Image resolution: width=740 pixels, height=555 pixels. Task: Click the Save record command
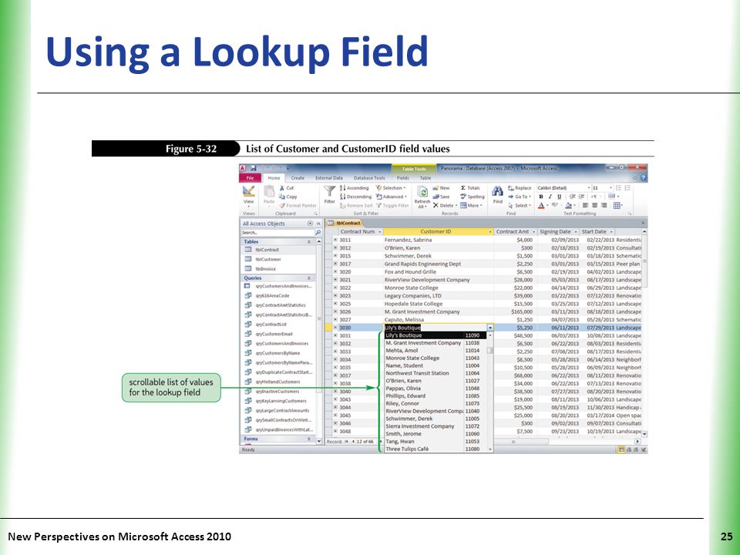[x=441, y=197]
